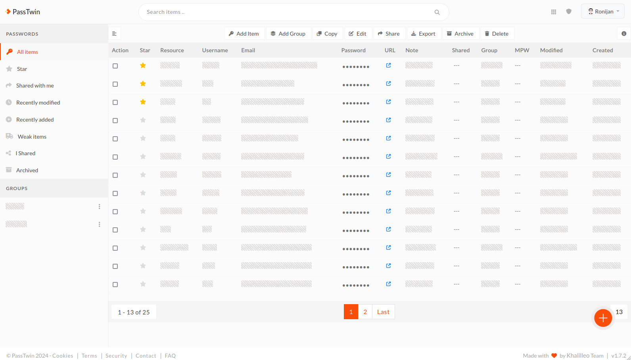Open the FAQ footer link
The height and width of the screenshot is (360, 631).
pos(170,356)
